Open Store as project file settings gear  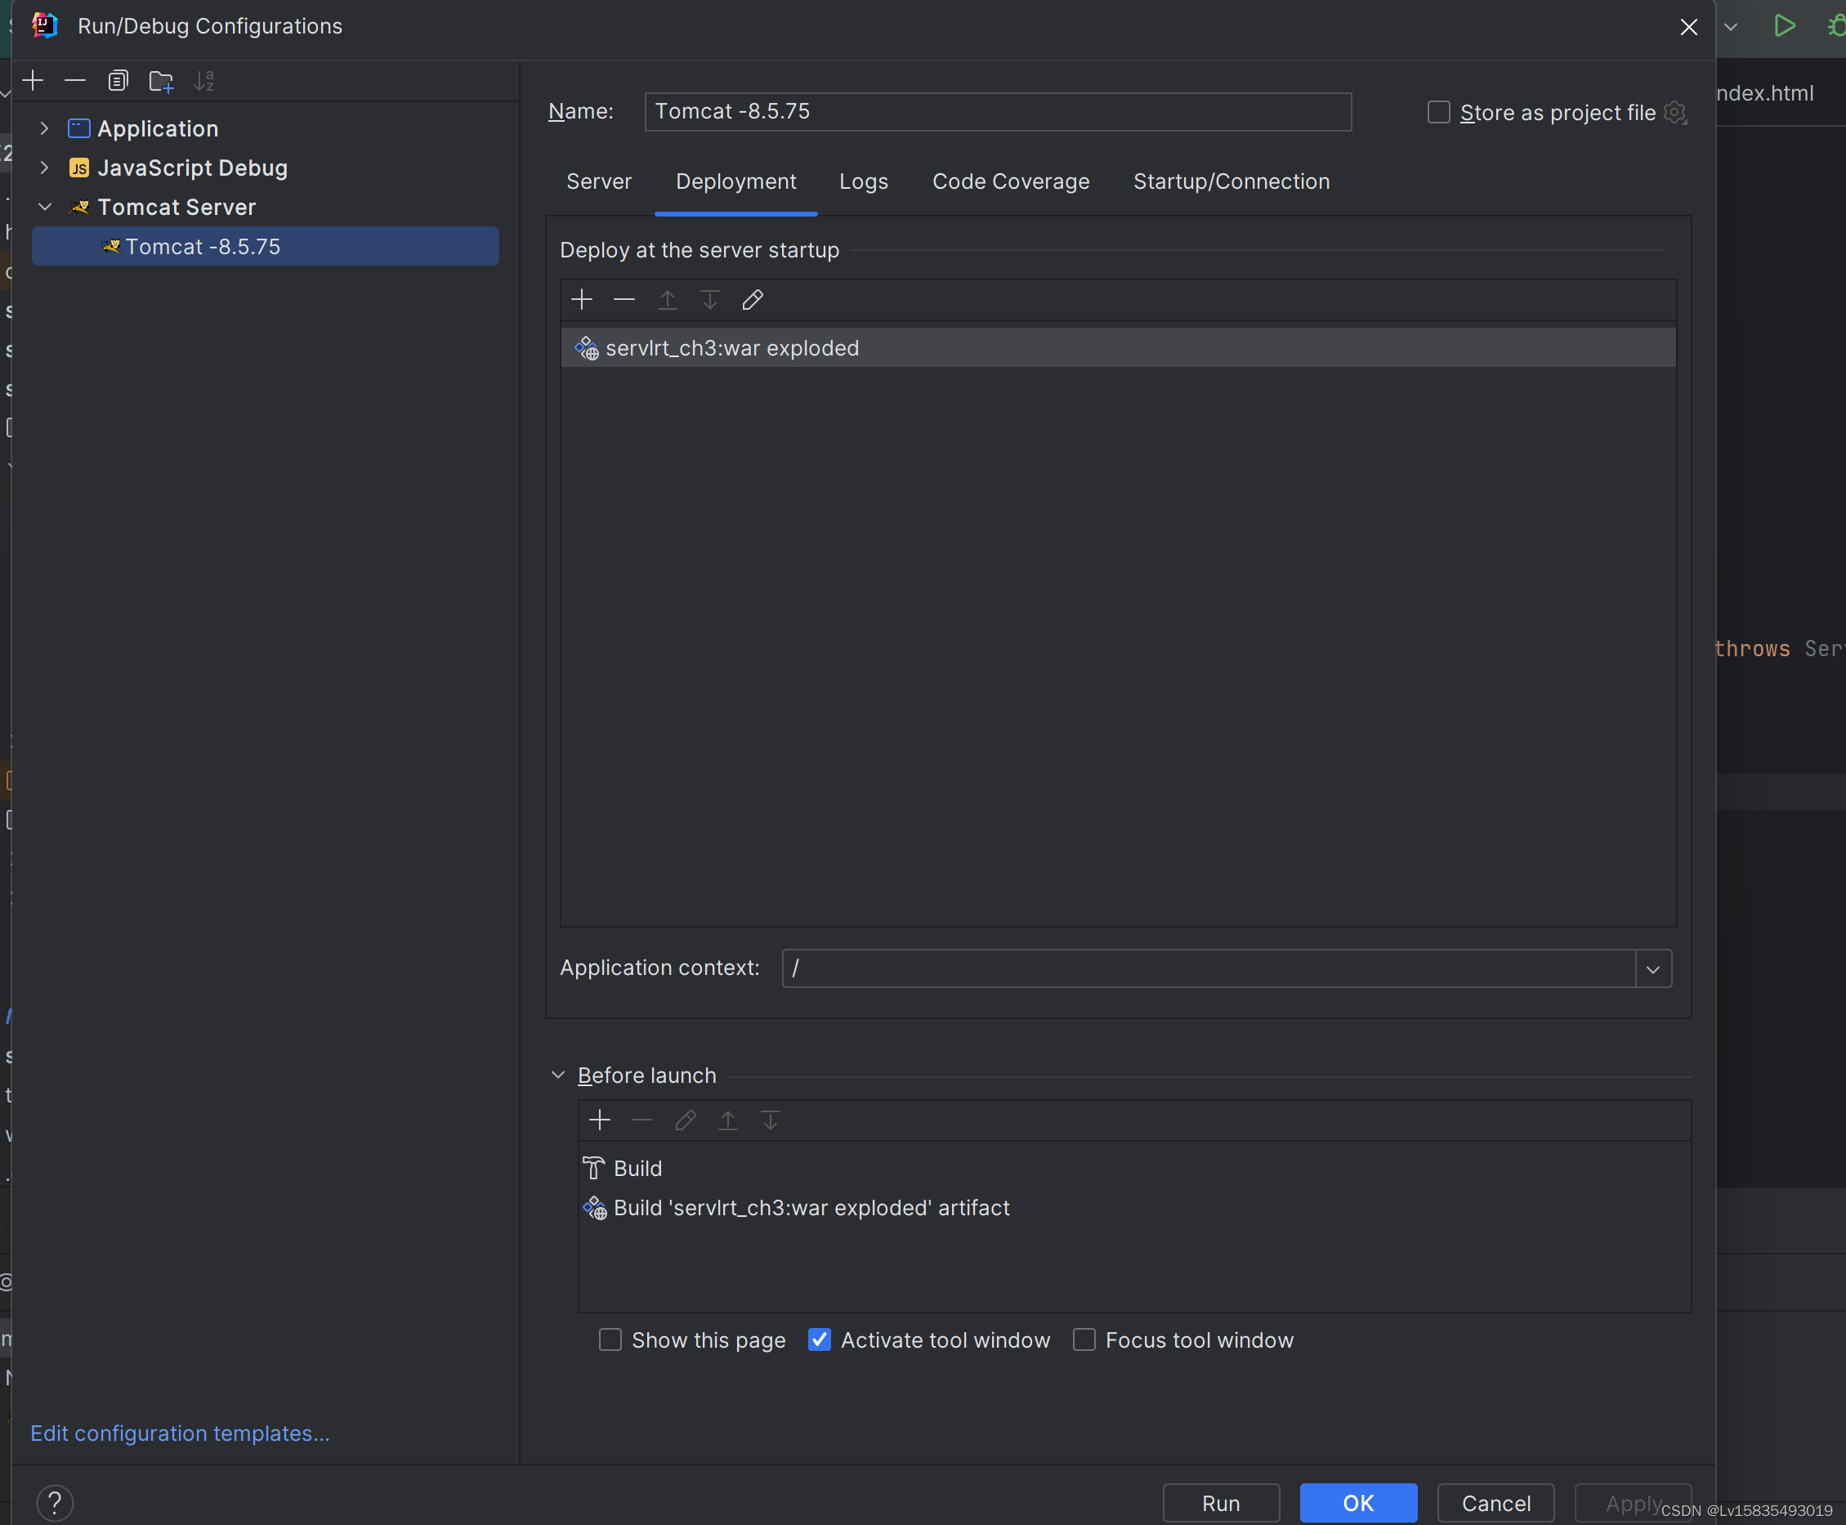point(1676,113)
